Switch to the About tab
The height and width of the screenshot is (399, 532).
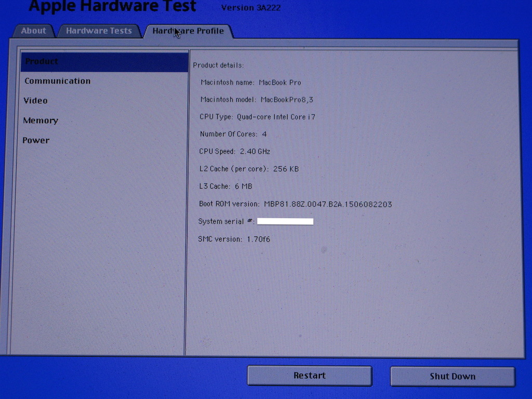33,31
